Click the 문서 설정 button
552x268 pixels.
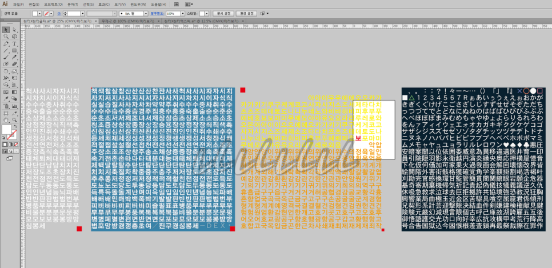223,13
